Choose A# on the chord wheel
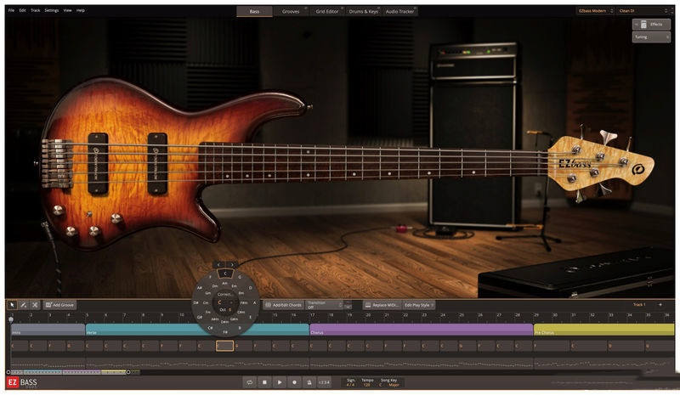 tap(200, 288)
